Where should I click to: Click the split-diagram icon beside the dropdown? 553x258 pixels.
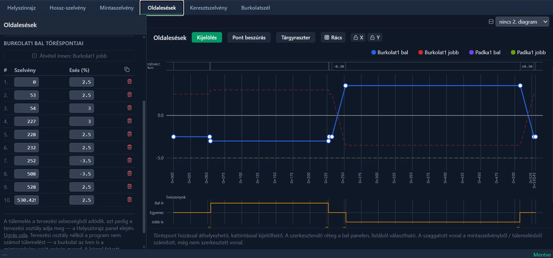[491, 22]
